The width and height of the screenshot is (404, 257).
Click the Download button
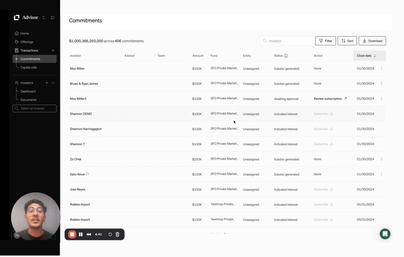click(372, 41)
